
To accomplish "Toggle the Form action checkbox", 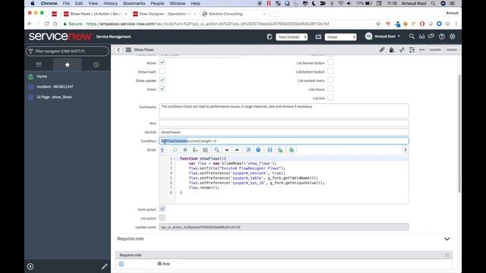I will point(162,209).
